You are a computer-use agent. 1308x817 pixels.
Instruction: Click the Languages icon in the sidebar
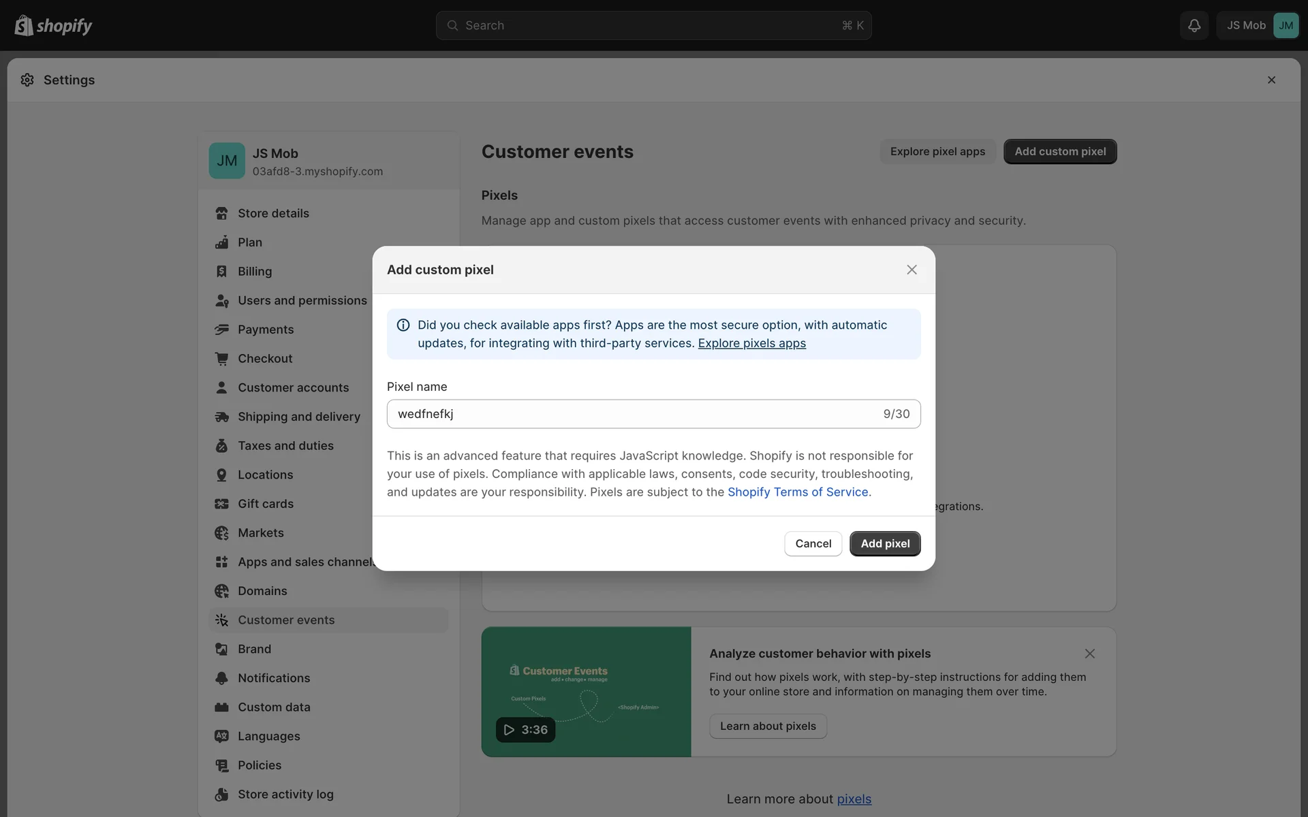pyautogui.click(x=221, y=736)
